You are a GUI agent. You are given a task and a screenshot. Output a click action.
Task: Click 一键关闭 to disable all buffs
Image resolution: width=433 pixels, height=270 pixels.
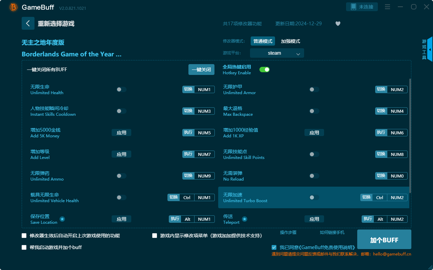(201, 70)
